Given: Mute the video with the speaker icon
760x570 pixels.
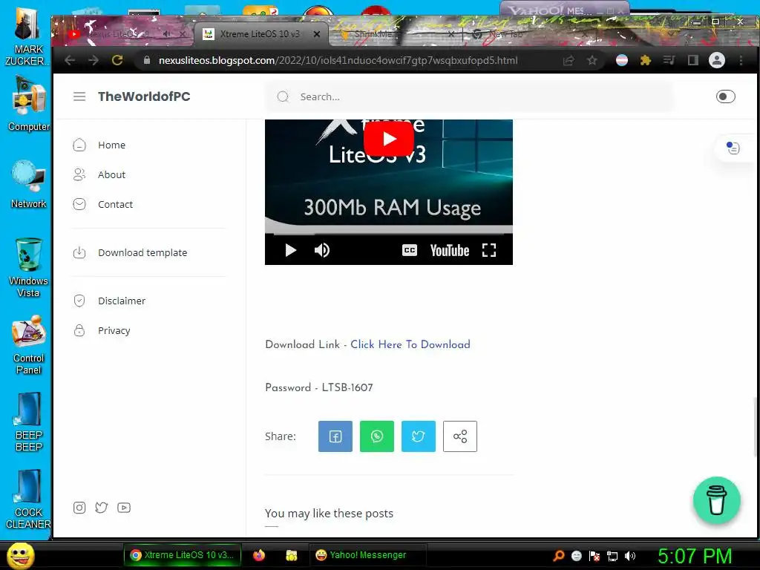Looking at the screenshot, I should pos(322,250).
